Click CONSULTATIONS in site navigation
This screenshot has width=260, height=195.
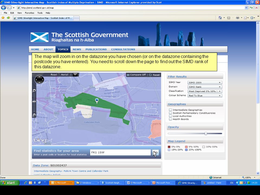[123, 49]
